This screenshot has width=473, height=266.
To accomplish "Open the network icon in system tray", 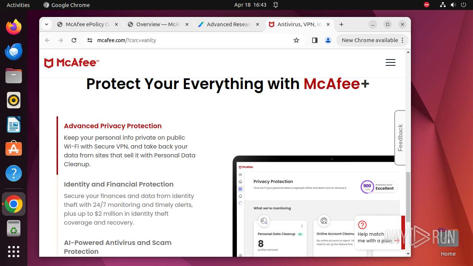I will (443, 5).
